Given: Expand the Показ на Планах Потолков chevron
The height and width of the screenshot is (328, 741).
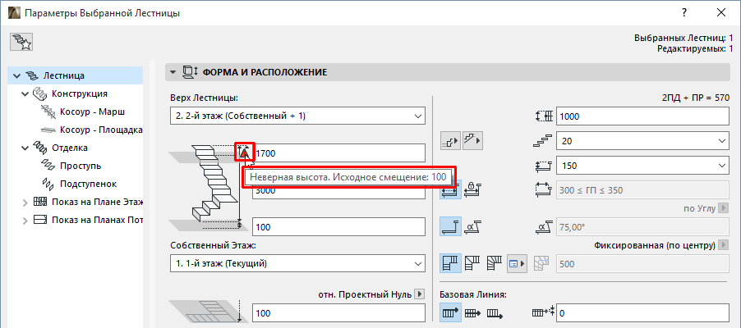Looking at the screenshot, I should click(x=25, y=221).
